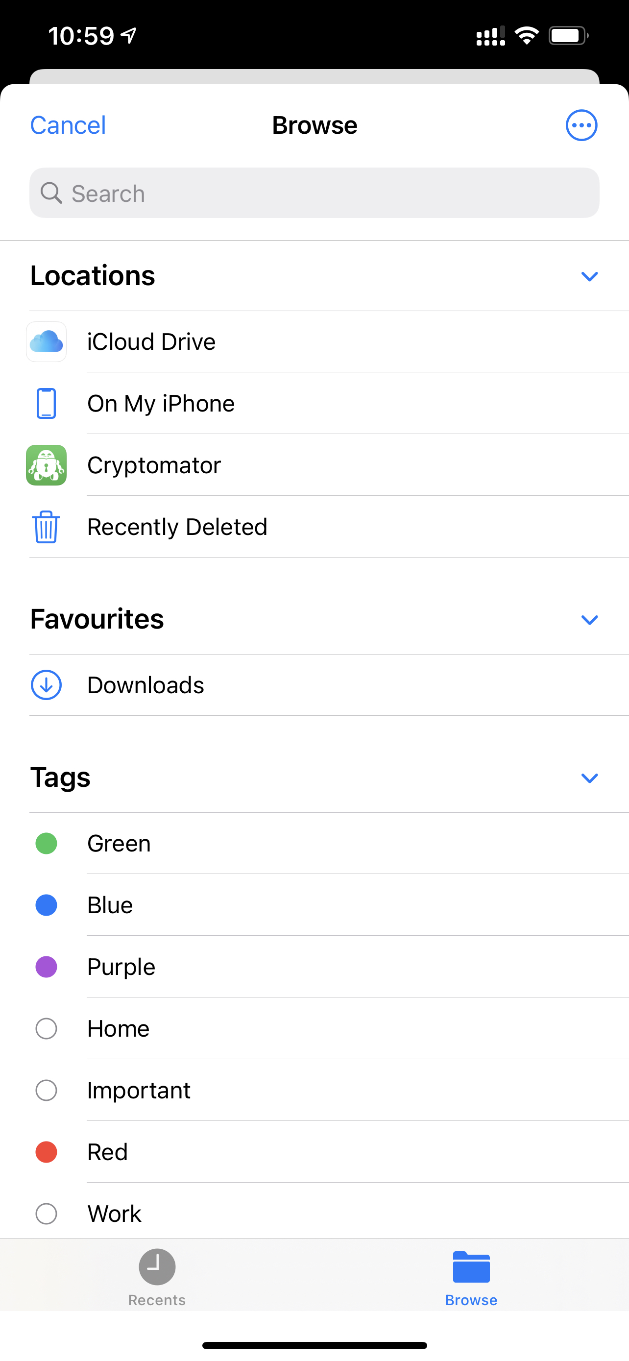Viewport: 629px width, 1361px height.
Task: Open the Purple tag entry
Action: (x=121, y=967)
